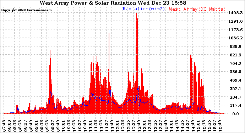Click the x-axis time label 15:37
Viewport: 245px width, 133px height.
(x=215, y=126)
